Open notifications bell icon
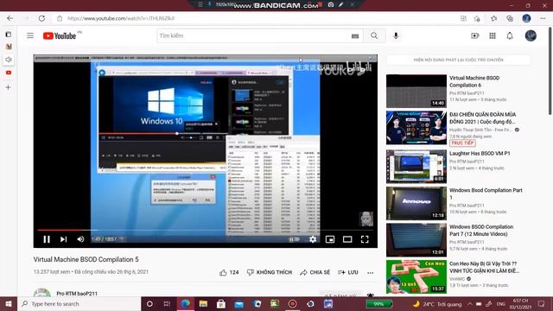The width and height of the screenshot is (553, 311). pyautogui.click(x=510, y=35)
